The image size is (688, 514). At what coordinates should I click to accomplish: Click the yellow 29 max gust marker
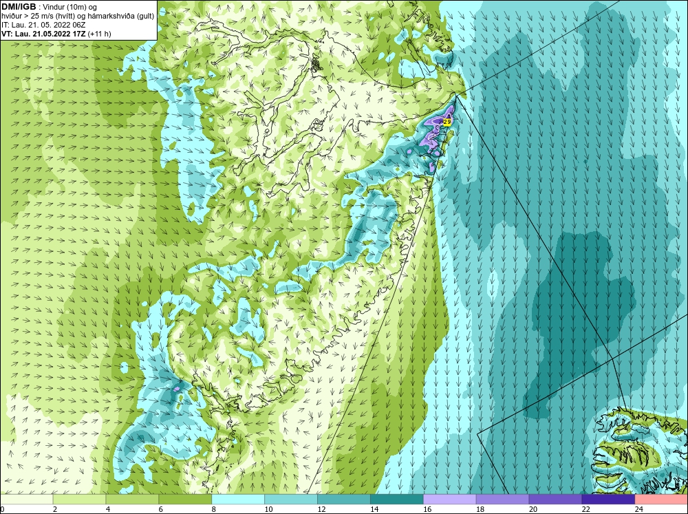coord(447,122)
